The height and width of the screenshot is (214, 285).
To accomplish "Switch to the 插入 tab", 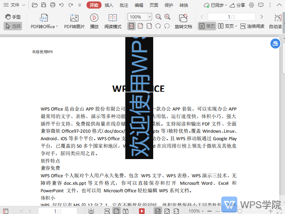I will [x=109, y=5].
